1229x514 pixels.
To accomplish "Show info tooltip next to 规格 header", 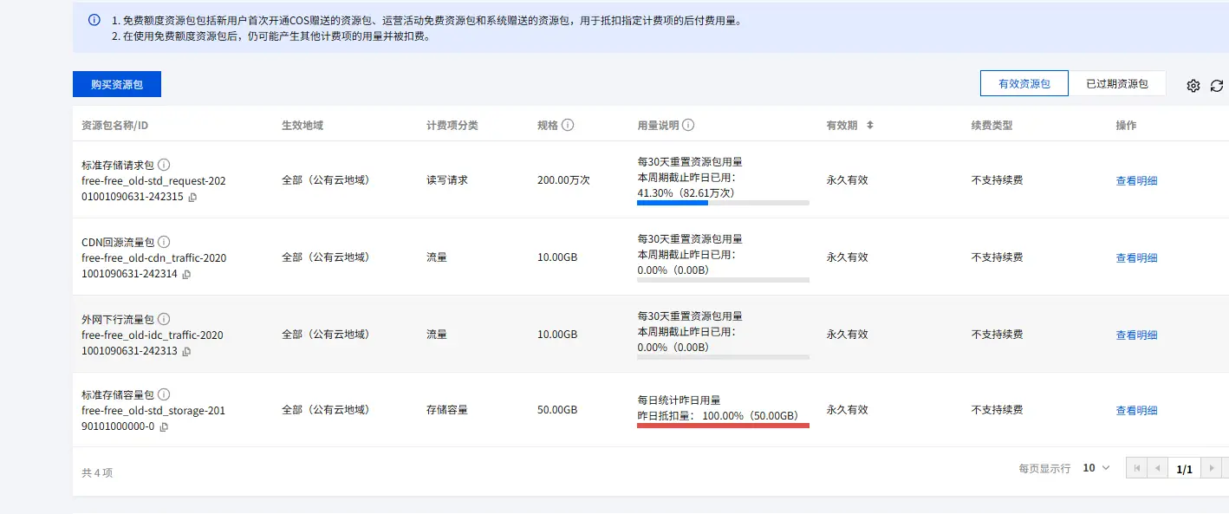I will [x=568, y=125].
